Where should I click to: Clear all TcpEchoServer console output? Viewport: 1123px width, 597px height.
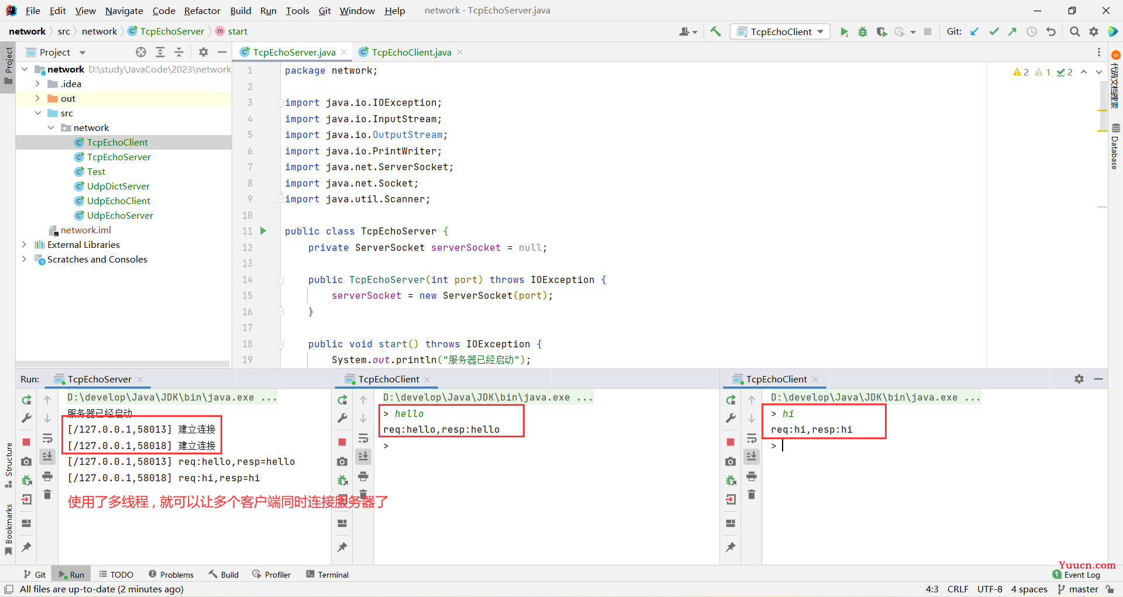coord(47,495)
